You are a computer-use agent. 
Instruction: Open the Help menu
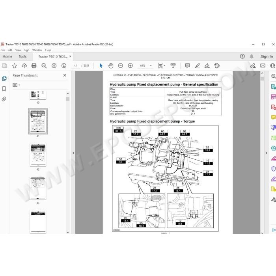48,50
